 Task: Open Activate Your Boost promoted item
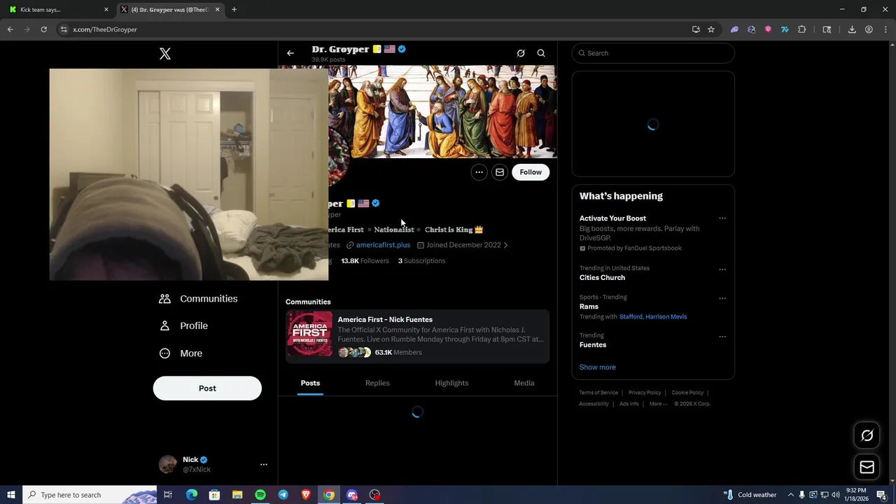click(612, 218)
